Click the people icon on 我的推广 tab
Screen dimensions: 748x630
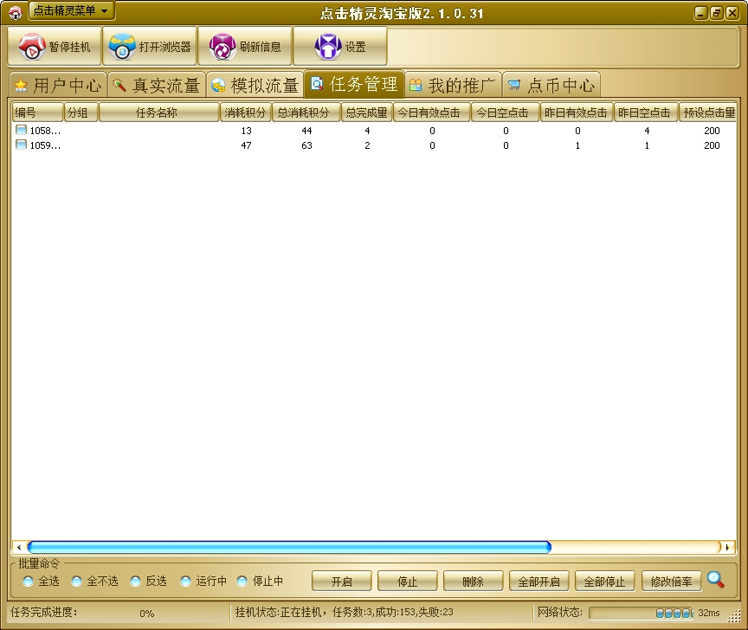point(416,85)
